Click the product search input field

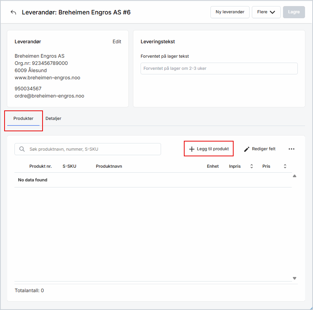coord(91,149)
